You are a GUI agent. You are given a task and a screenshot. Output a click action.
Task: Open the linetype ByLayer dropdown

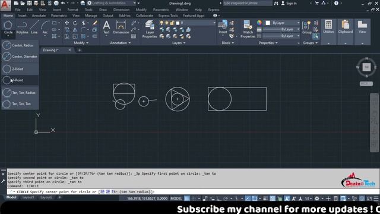tap(281, 36)
